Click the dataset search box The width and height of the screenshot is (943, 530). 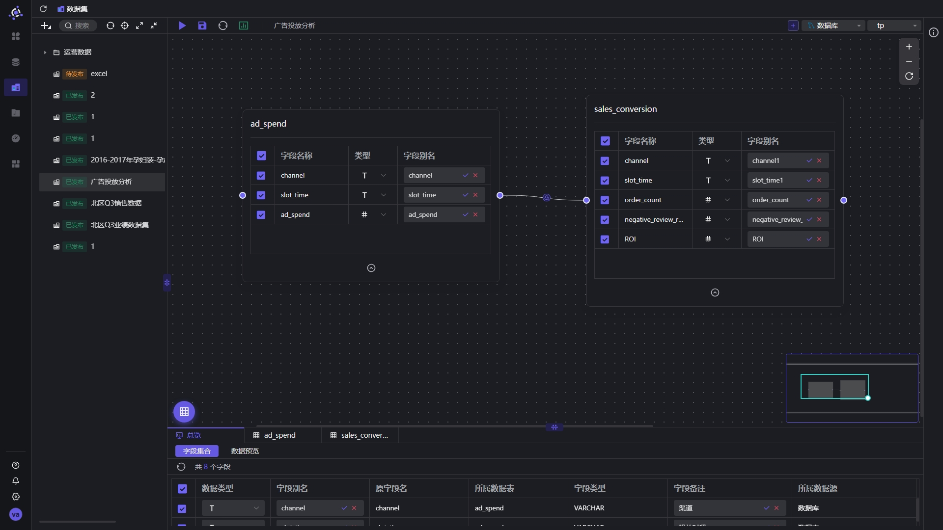tap(78, 26)
